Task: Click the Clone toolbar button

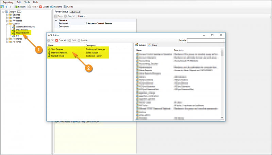Action: point(68,7)
